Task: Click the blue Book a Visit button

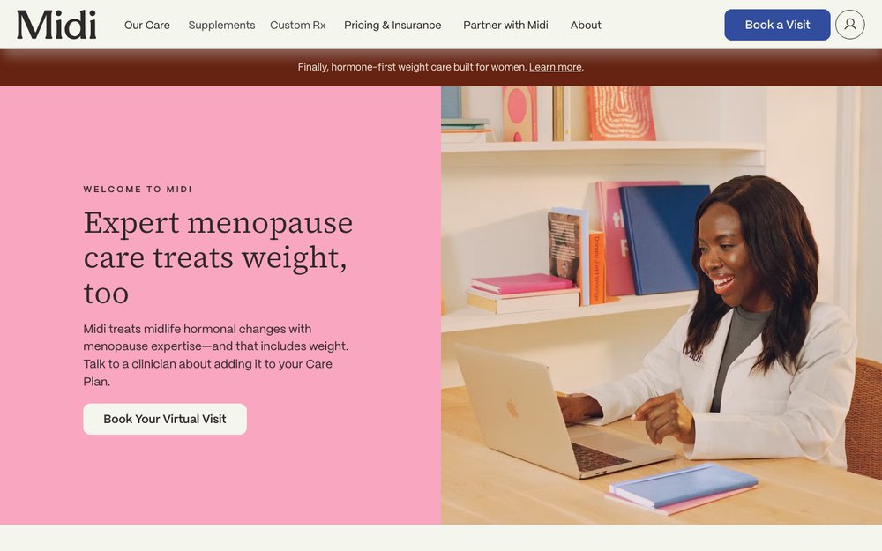Action: pos(777,25)
